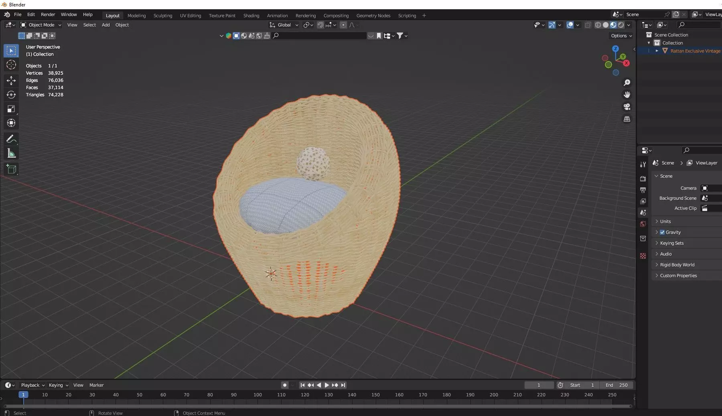Image resolution: width=722 pixels, height=416 pixels.
Task: Click the timeline horizontal scrollbar
Action: [318, 406]
